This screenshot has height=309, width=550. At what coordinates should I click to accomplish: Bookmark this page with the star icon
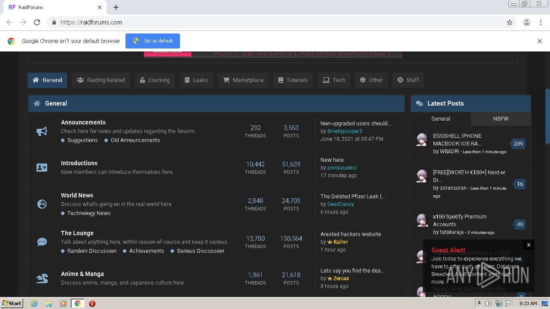510,22
